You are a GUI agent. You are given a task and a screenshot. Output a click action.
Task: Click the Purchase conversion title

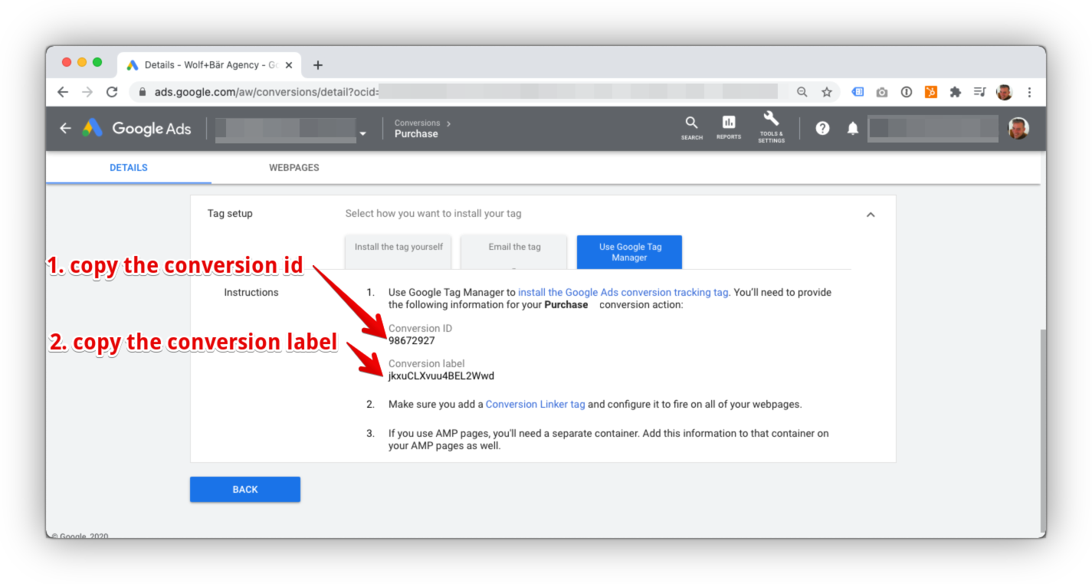[x=416, y=134]
